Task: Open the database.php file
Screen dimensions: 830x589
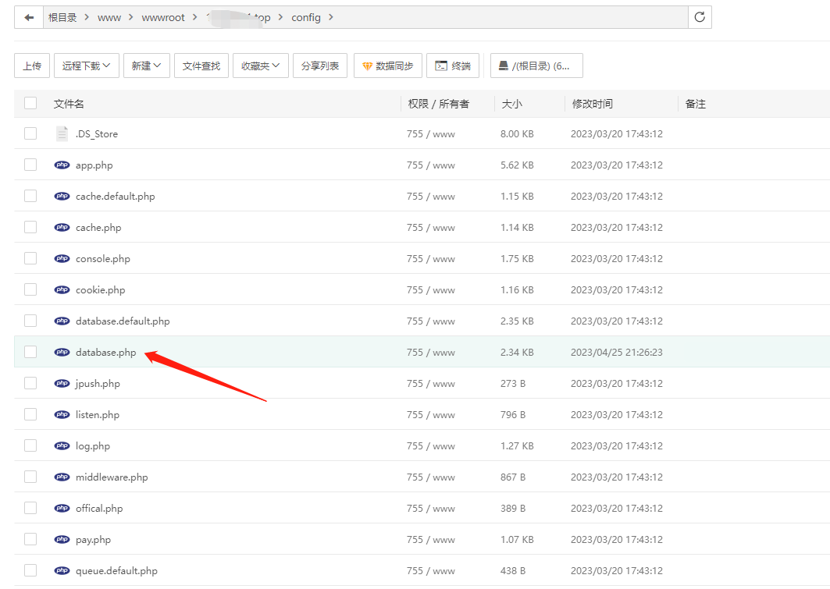Action: tap(106, 352)
